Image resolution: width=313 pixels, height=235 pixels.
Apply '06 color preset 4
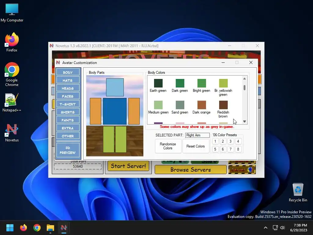pyautogui.click(x=238, y=141)
